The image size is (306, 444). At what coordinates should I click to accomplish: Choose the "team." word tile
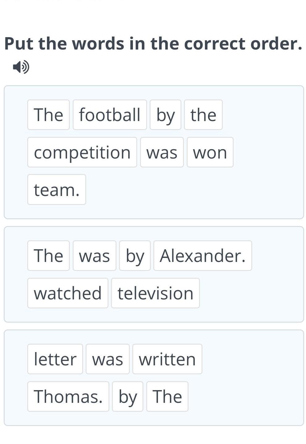pos(57,189)
